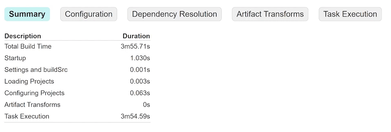The height and width of the screenshot is (132, 391).
Task: Select the Total Build Time row label
Action: [28, 46]
